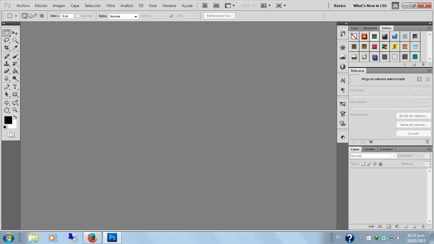This screenshot has height=244, width=434.
Task: Enable Subtract from selection mode
Action: tap(36, 16)
